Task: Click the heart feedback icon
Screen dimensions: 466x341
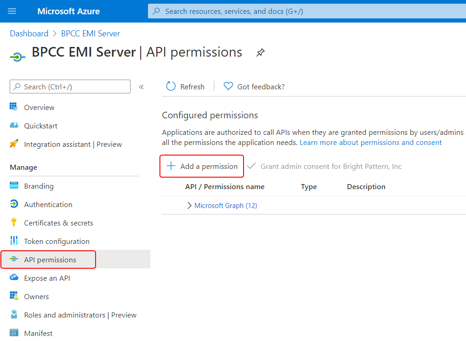Action: pos(228,87)
